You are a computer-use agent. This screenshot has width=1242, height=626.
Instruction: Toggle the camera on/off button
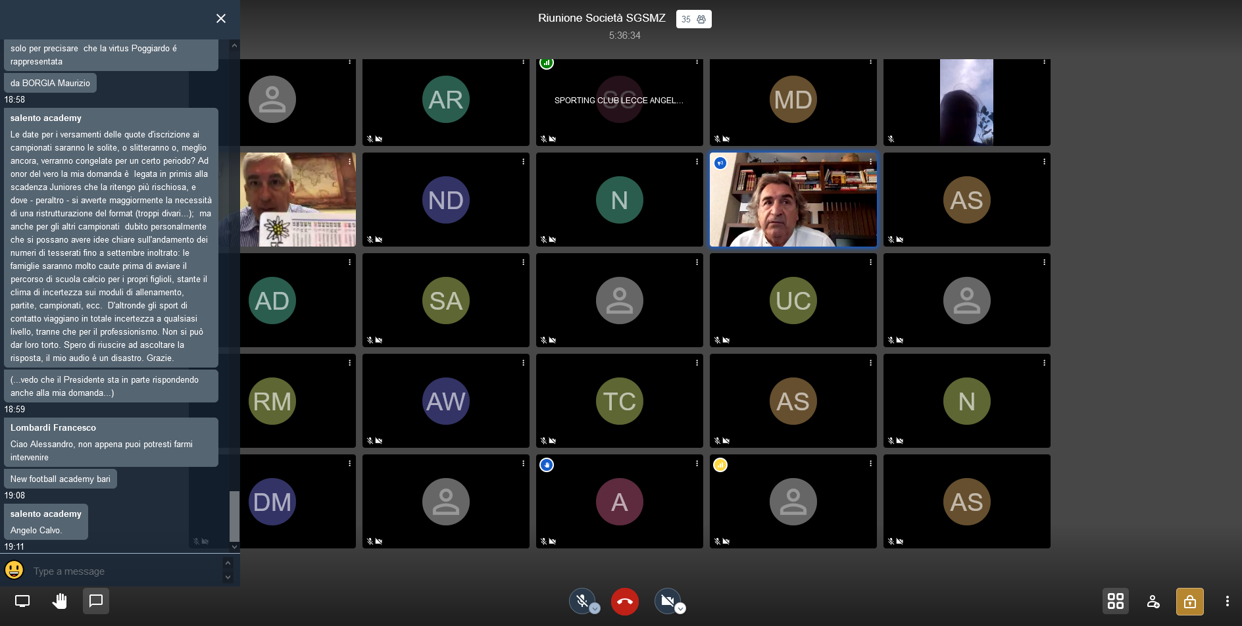(666, 600)
